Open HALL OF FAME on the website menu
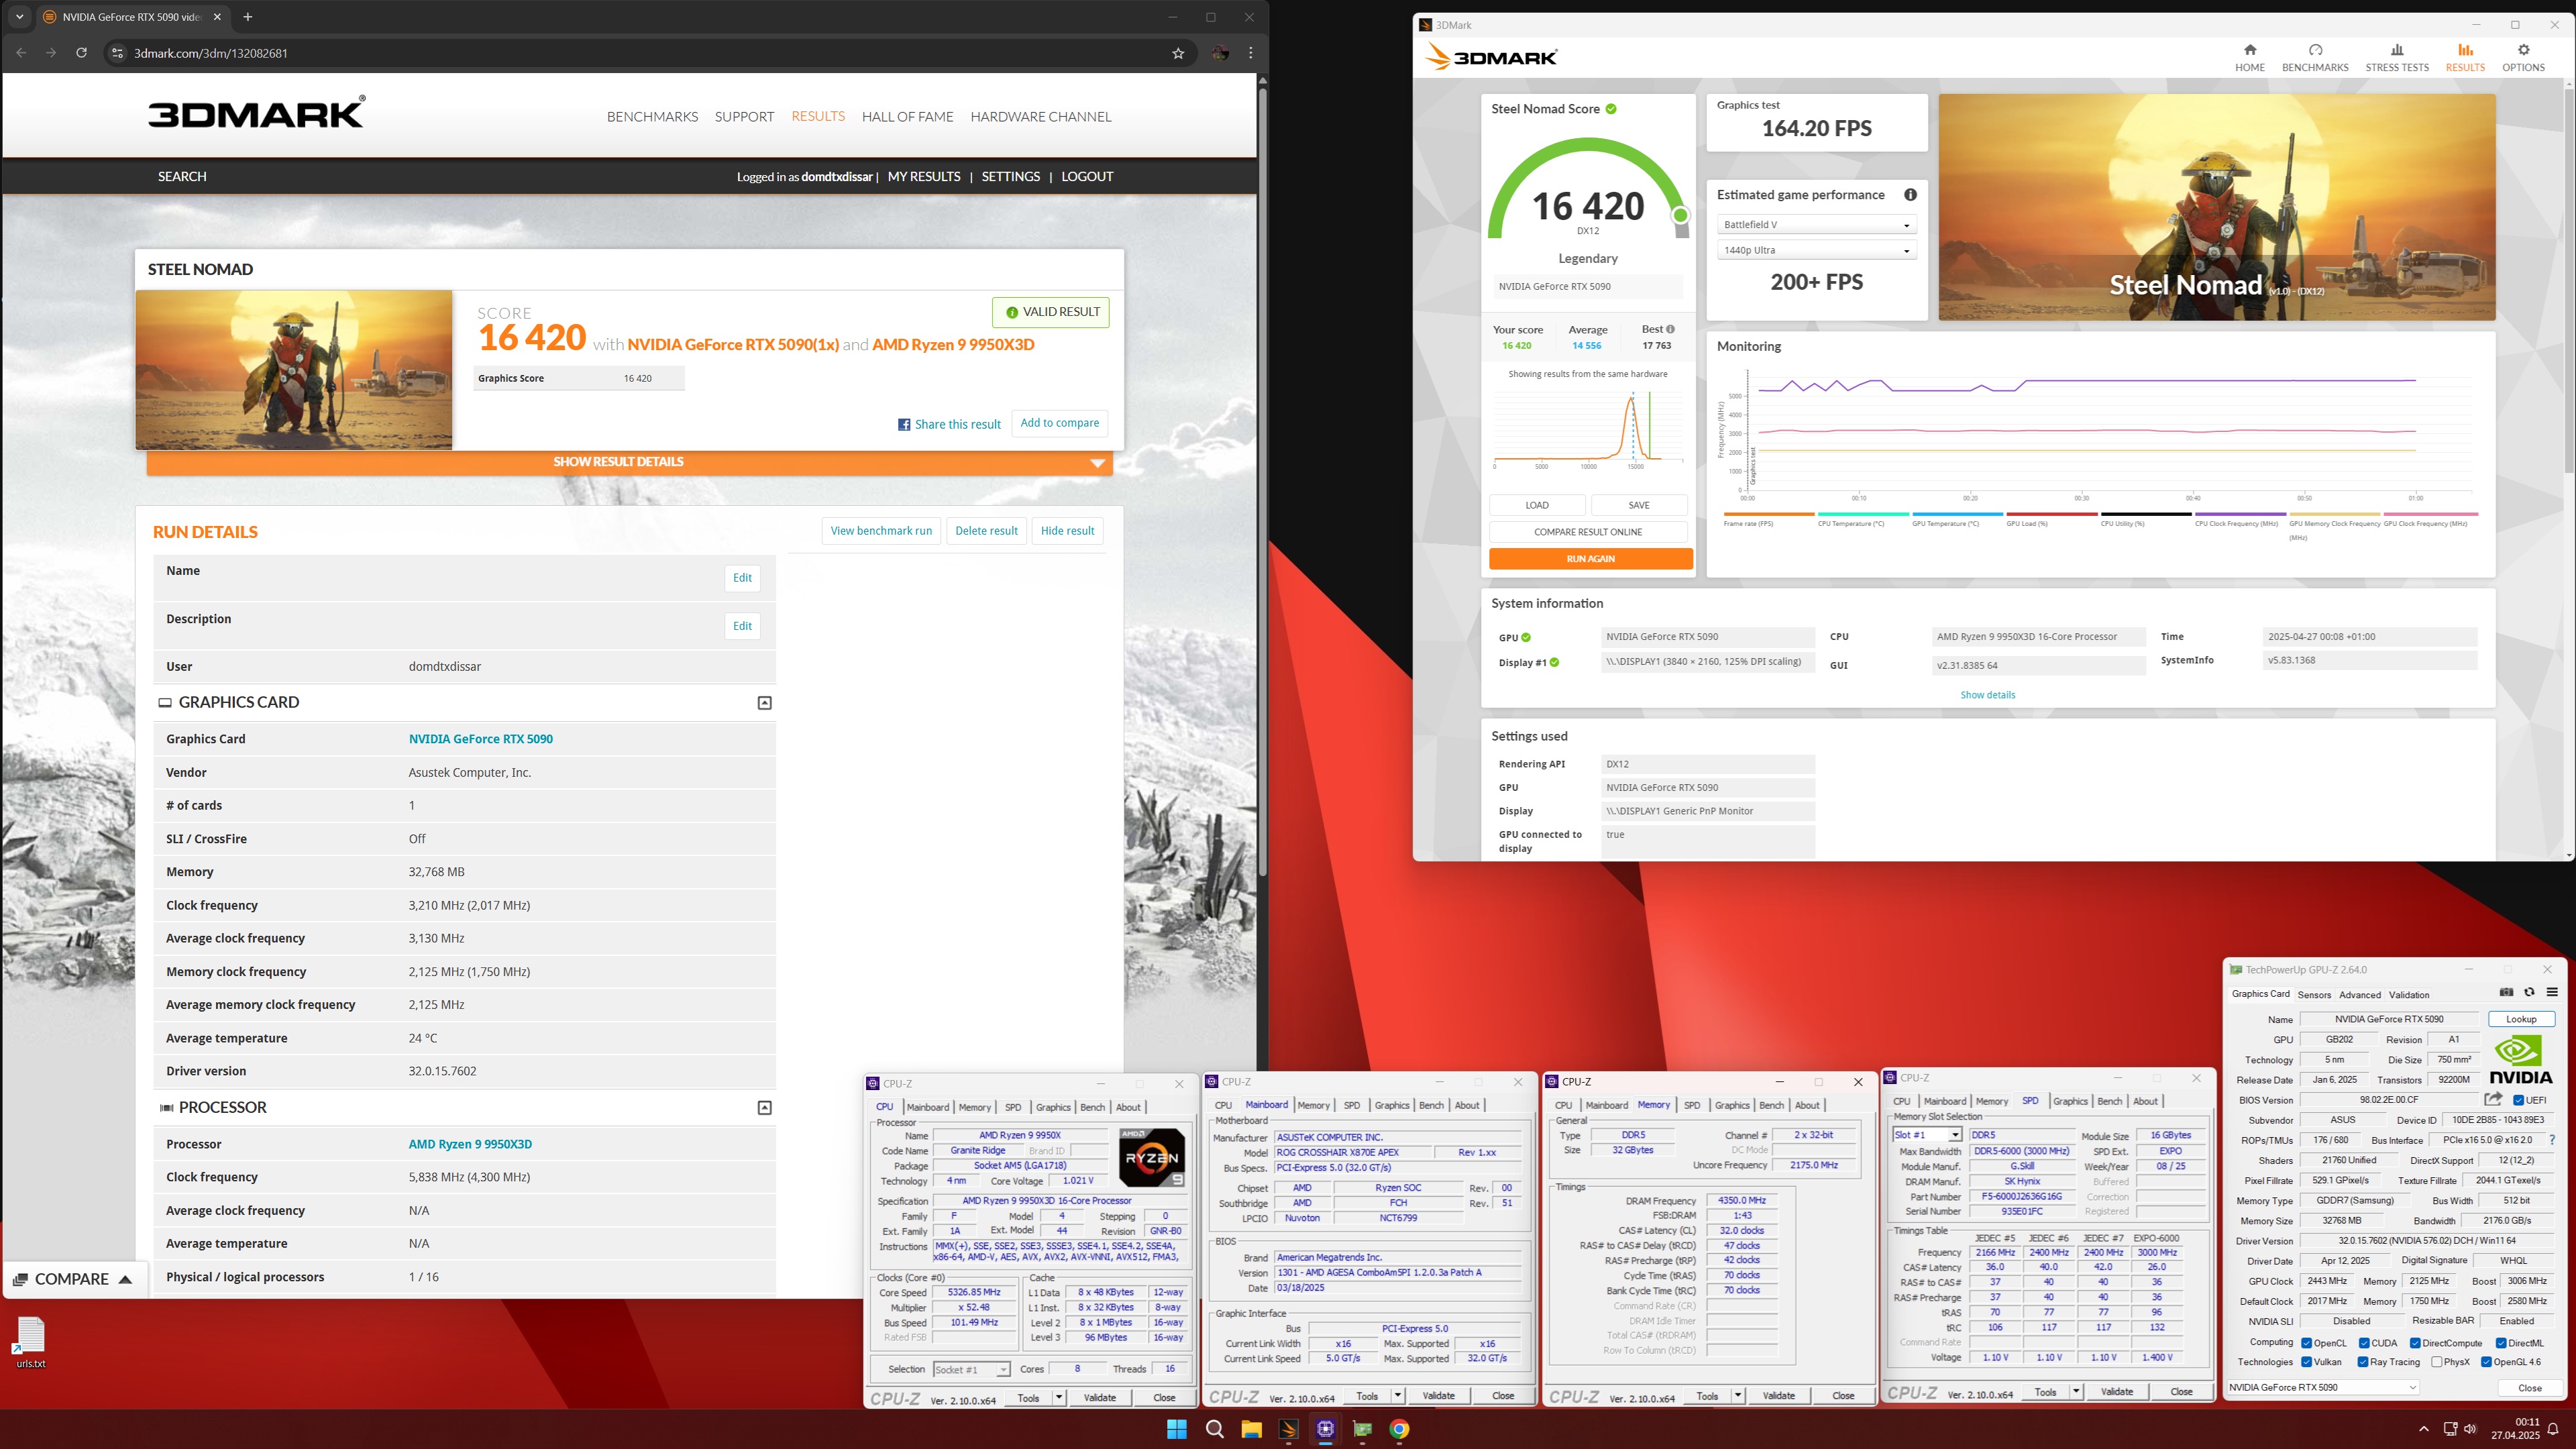This screenshot has height=1449, width=2576. click(907, 117)
